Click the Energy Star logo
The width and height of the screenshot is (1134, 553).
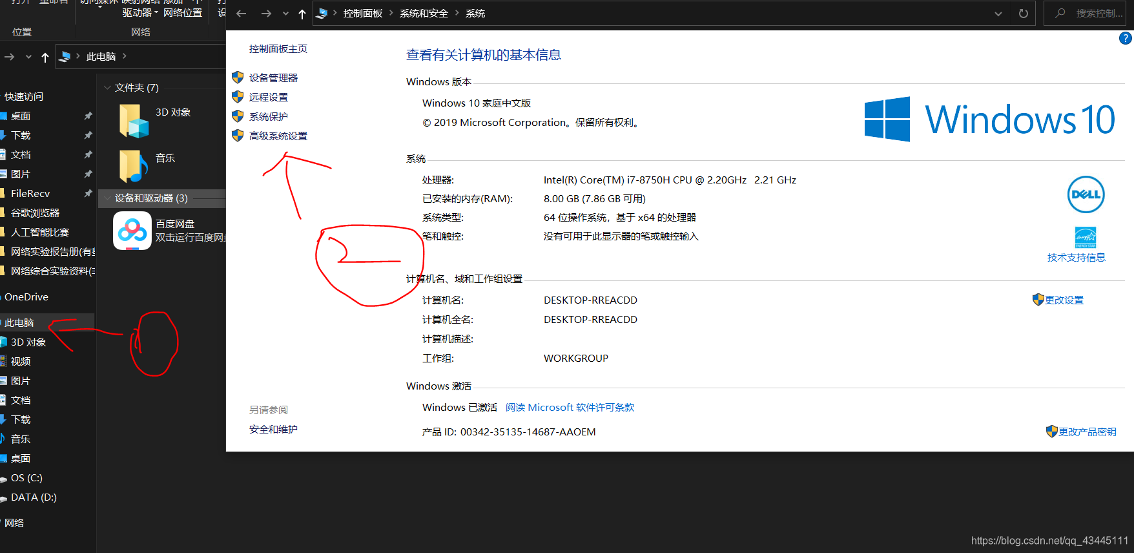[x=1086, y=237]
